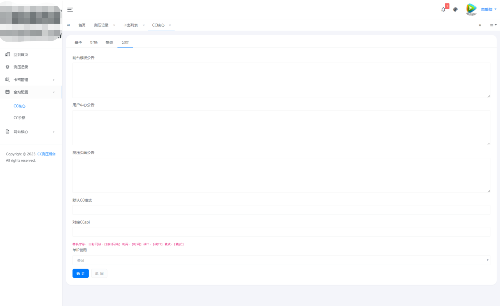This screenshot has width=500, height=306.
Task: Click the user avatar image
Action: (x=471, y=9)
